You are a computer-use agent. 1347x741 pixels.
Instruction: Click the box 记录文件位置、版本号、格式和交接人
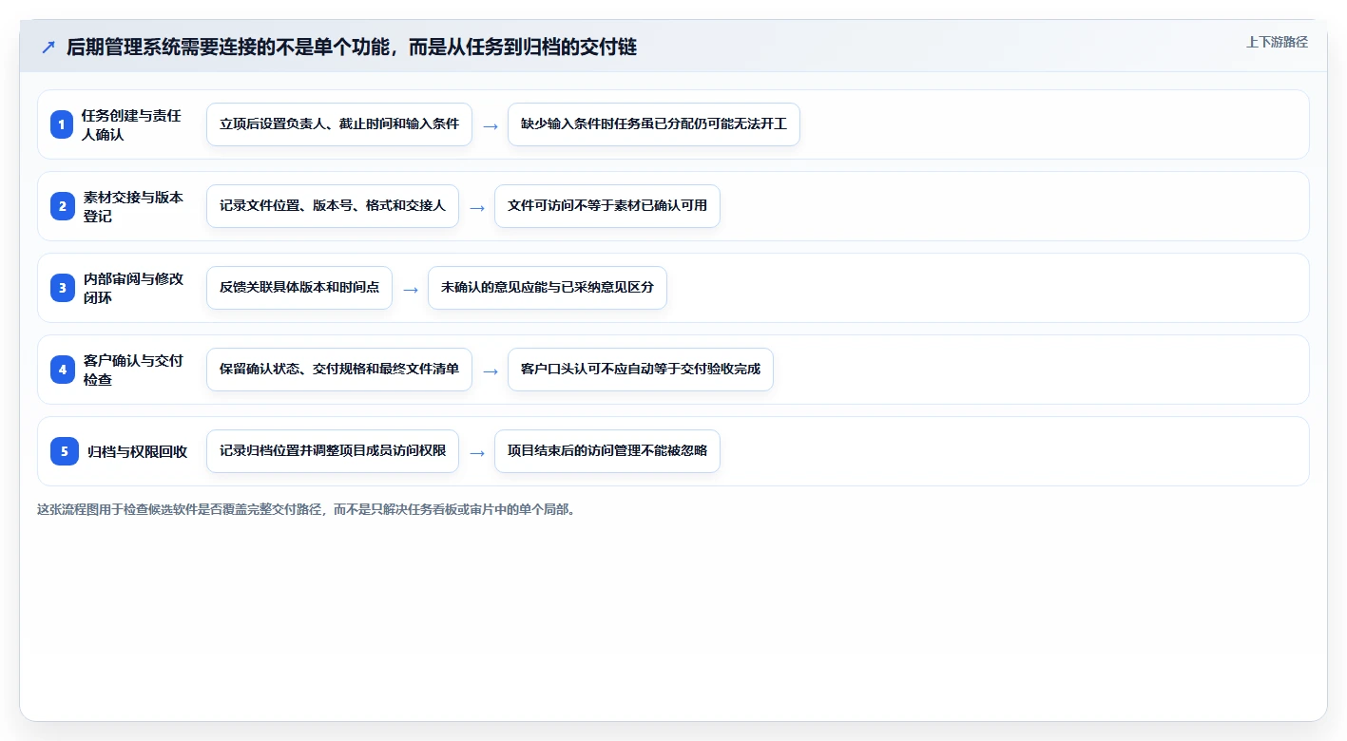[333, 206]
